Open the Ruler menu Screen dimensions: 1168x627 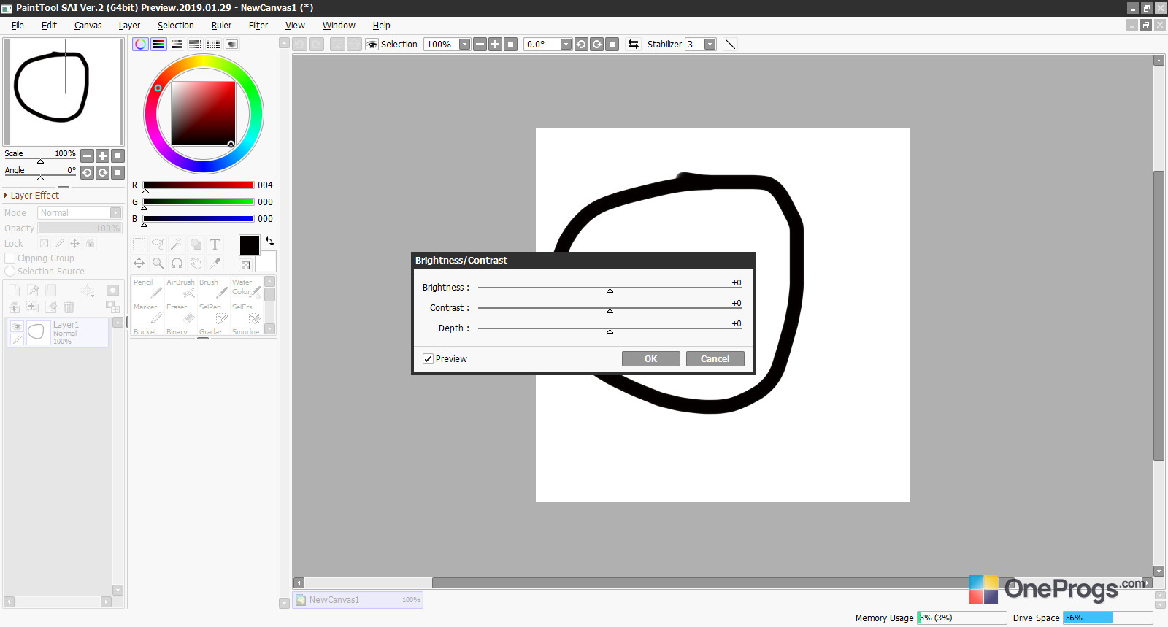pyautogui.click(x=221, y=26)
